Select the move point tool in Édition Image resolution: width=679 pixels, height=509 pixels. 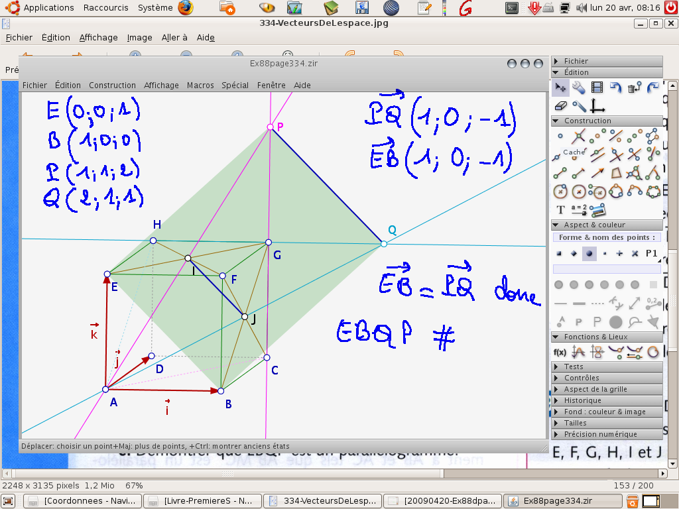(x=560, y=87)
